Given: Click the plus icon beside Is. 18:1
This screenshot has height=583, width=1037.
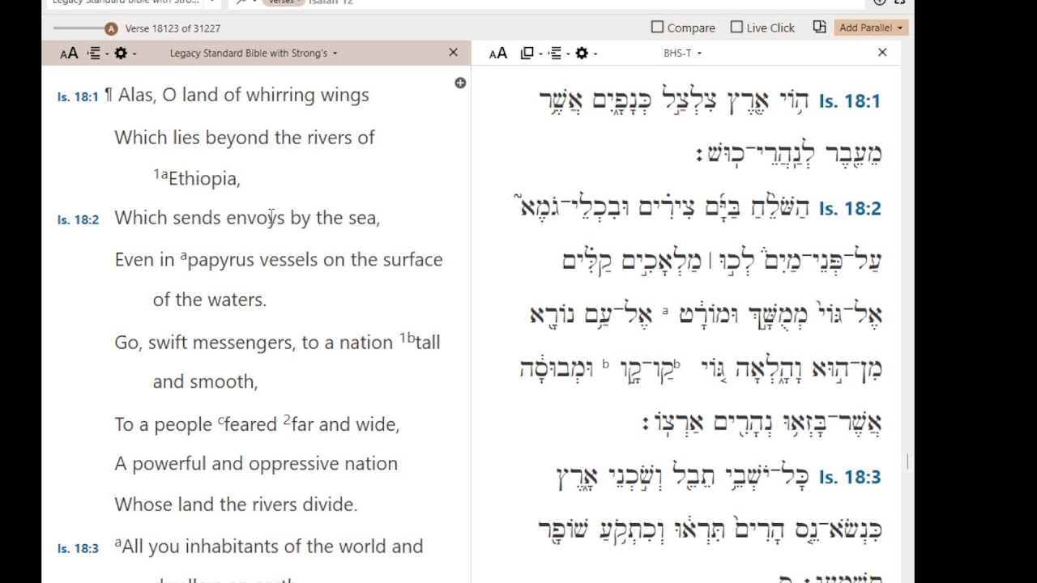Looking at the screenshot, I should point(460,83).
